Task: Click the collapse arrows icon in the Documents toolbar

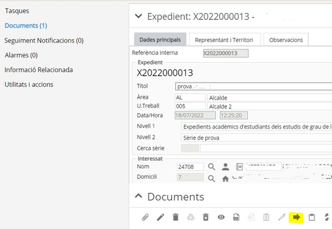Action: [x=327, y=217]
